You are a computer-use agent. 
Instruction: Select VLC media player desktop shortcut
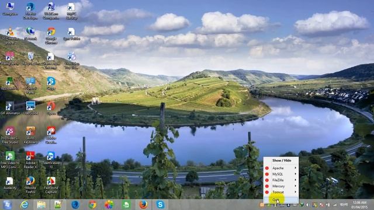10,36
